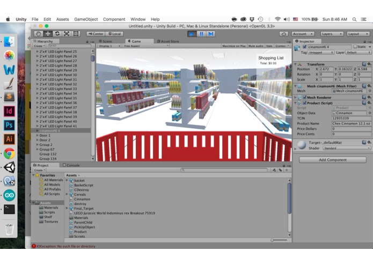
Task: Click the Spotlight search icon
Action: pyautogui.click(x=354, y=19)
